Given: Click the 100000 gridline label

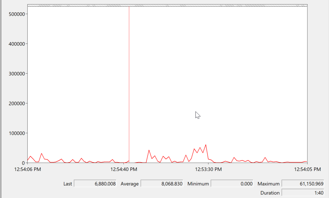Looking at the screenshot, I should pos(17,133).
